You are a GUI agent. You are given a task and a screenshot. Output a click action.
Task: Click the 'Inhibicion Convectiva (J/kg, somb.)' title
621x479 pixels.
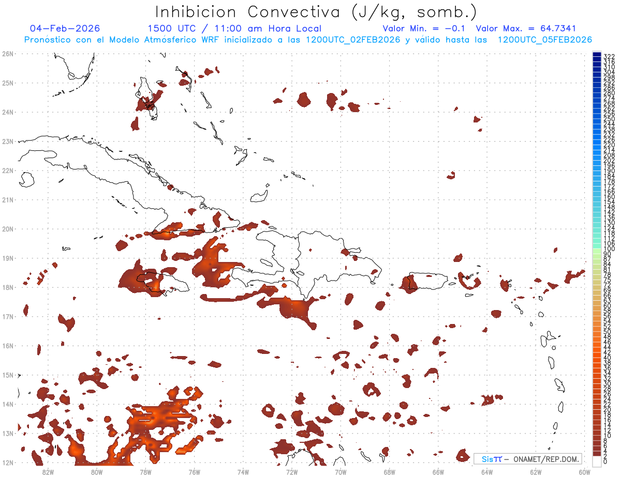[316, 12]
